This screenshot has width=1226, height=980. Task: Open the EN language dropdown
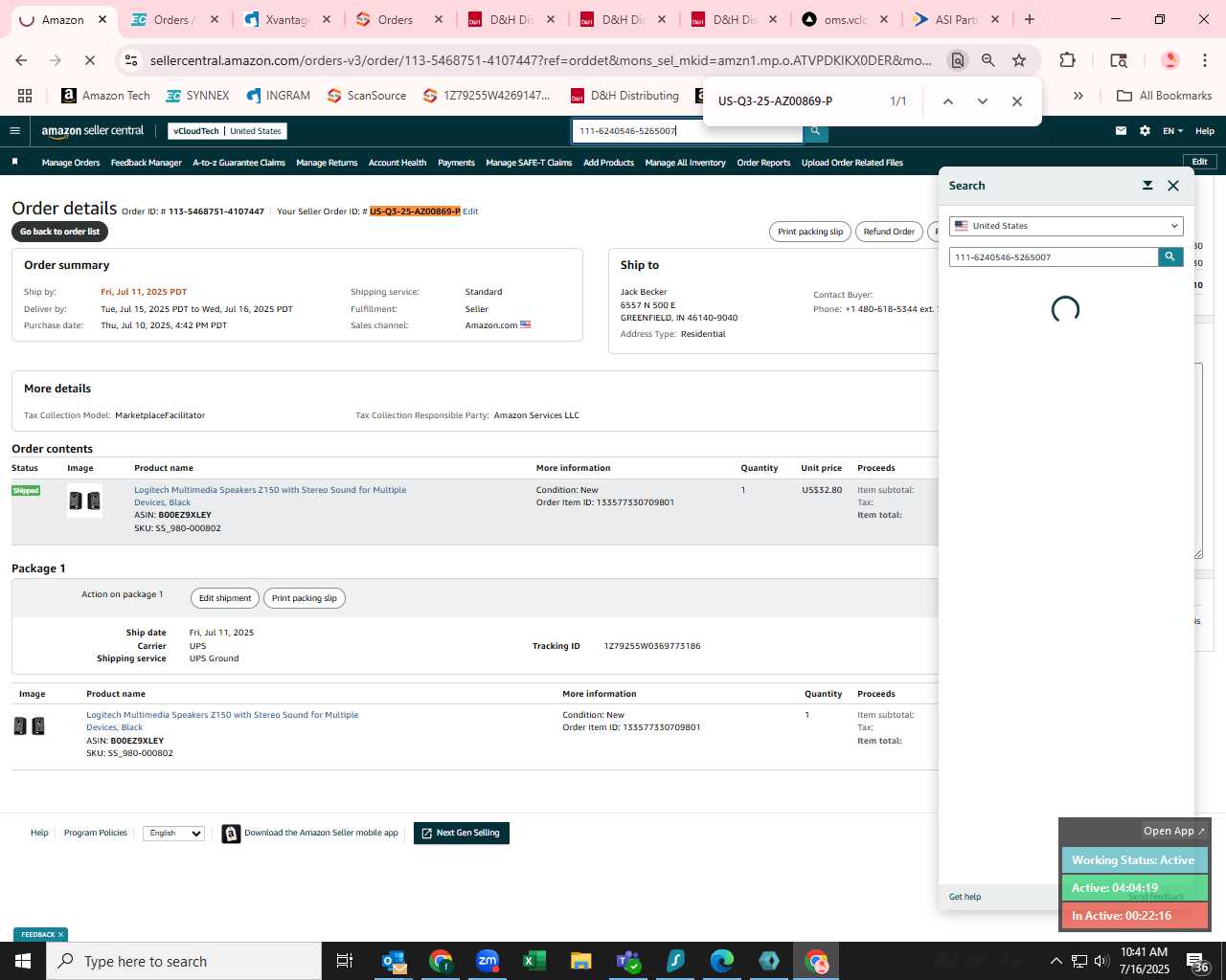pos(1172,131)
